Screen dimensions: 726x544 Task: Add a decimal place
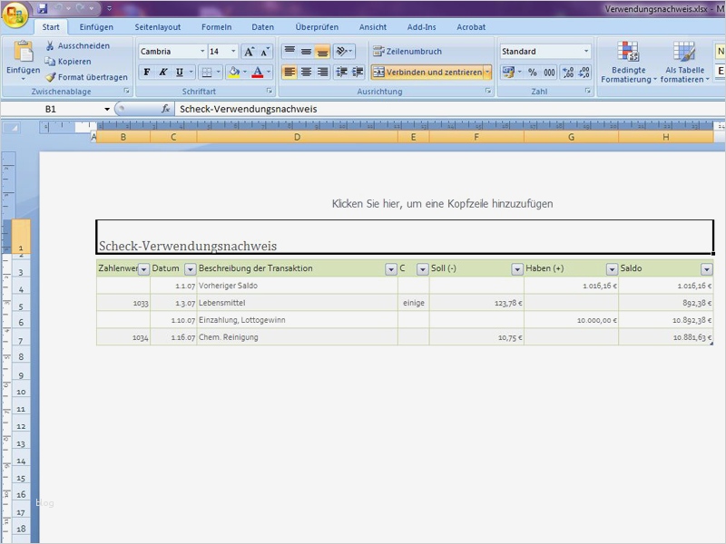pyautogui.click(x=568, y=73)
